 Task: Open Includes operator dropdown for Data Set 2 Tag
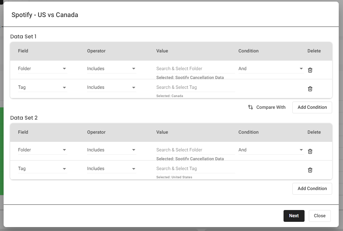pos(112,169)
